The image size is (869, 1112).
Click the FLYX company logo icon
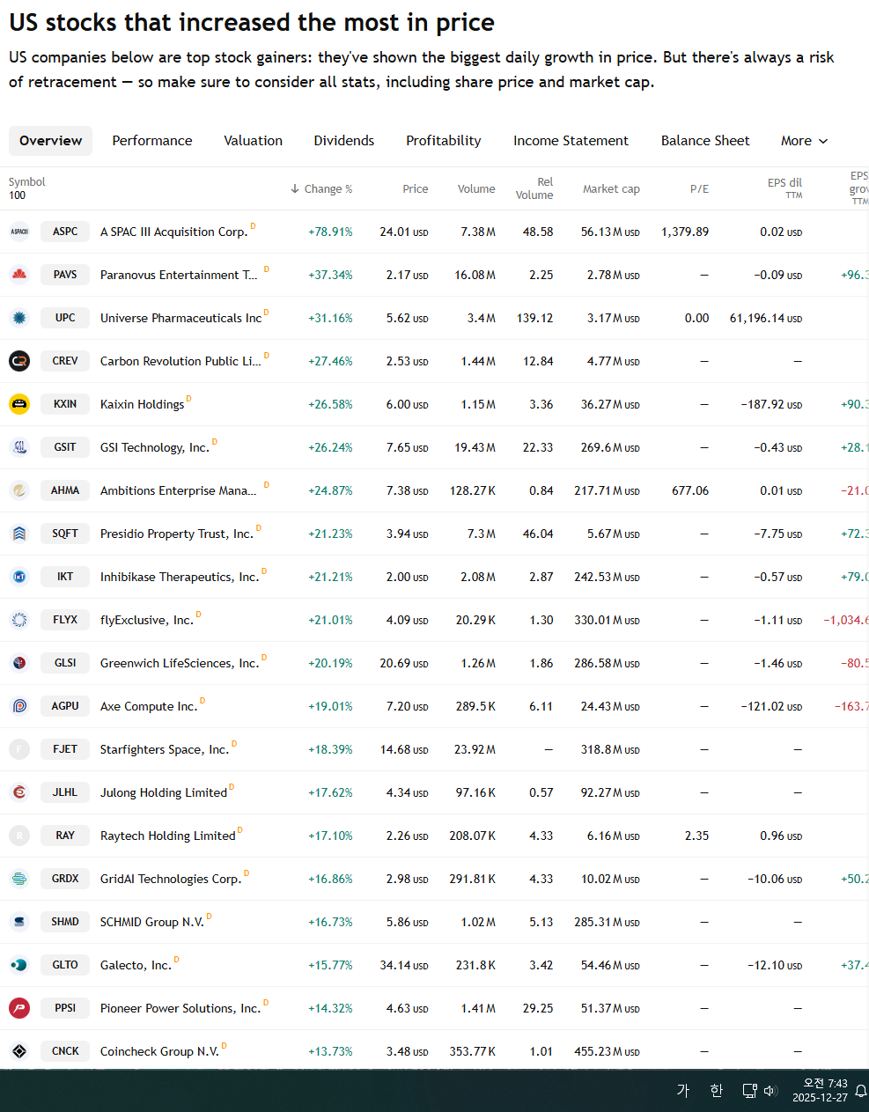19,620
